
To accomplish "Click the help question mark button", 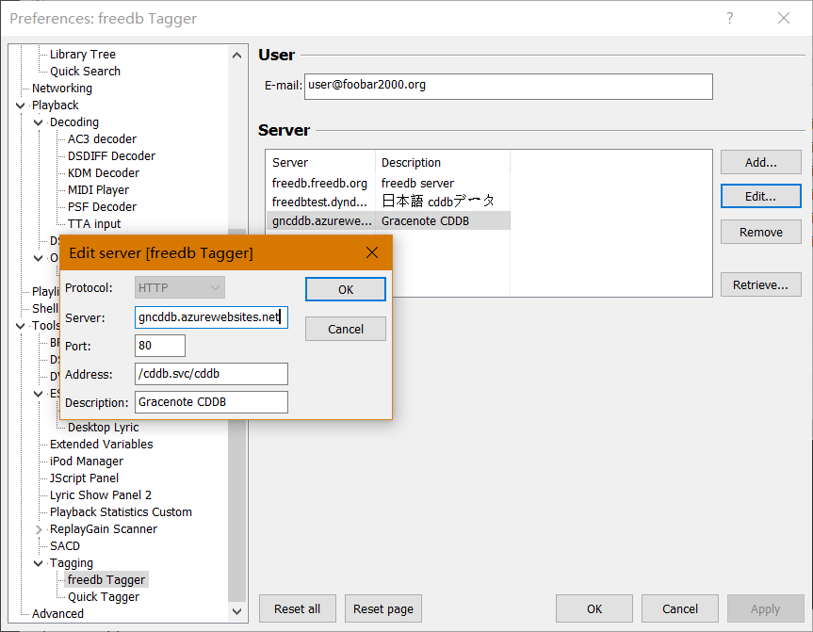I will click(729, 18).
